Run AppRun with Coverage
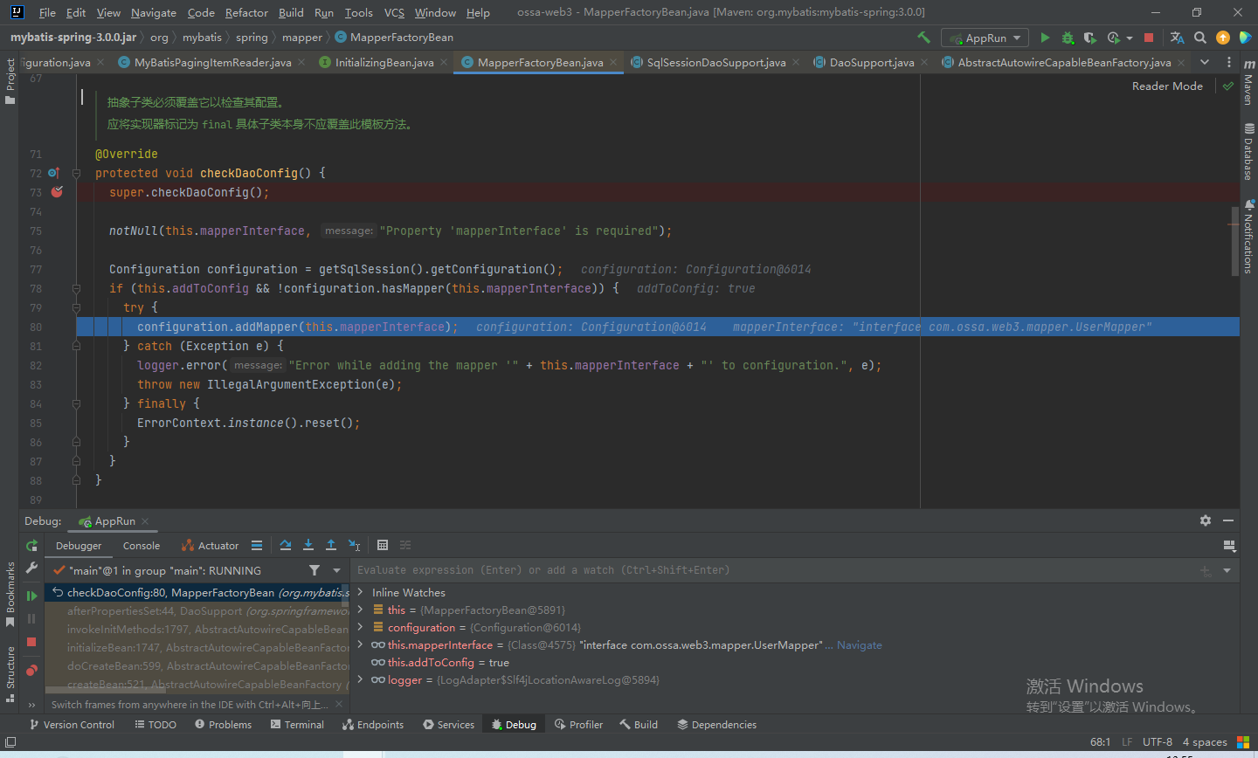The image size is (1258, 758). pos(1090,38)
